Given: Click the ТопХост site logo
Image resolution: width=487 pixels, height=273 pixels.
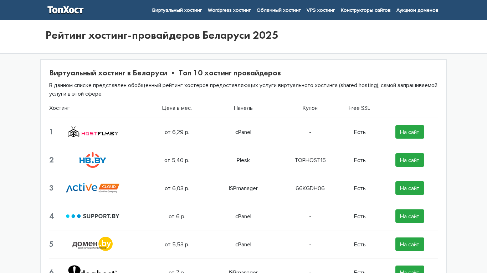Looking at the screenshot, I should [x=66, y=10].
